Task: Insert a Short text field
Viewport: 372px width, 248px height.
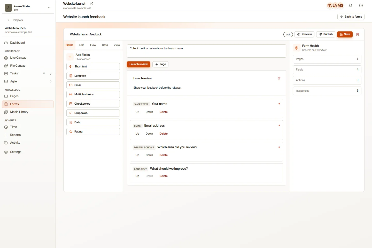Action: coord(93,66)
